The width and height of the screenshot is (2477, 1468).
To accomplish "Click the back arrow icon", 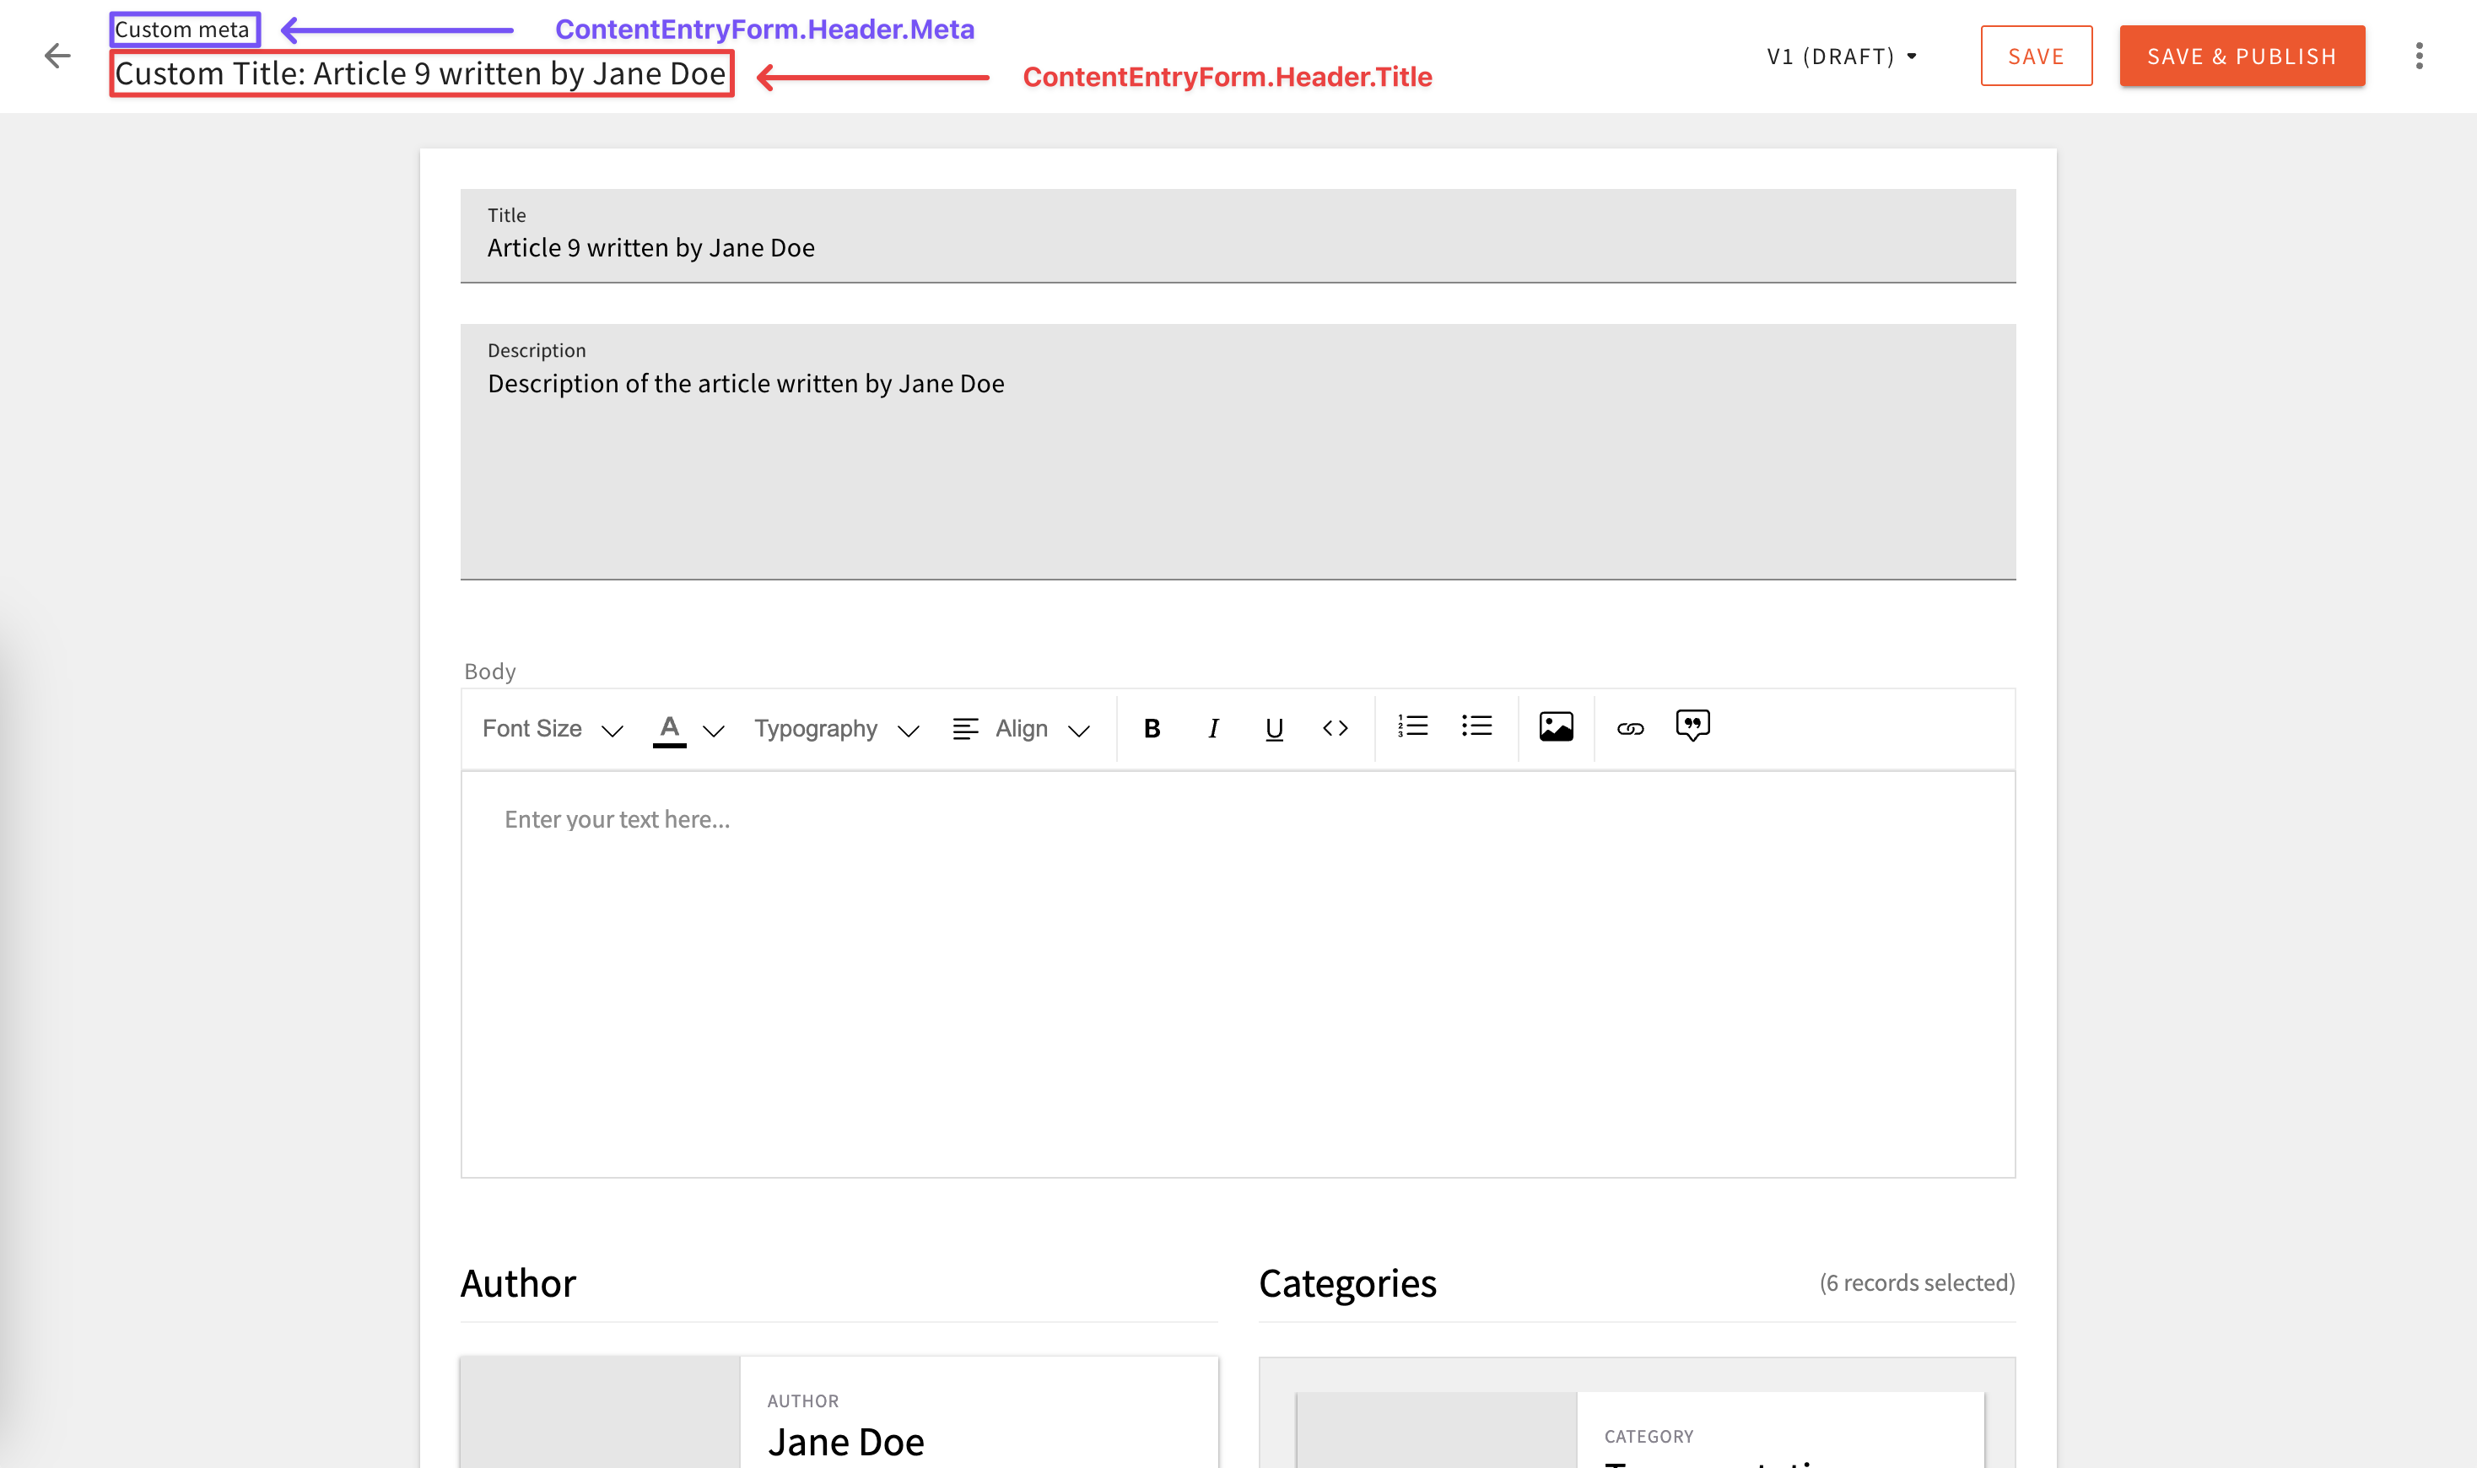I will (x=57, y=56).
